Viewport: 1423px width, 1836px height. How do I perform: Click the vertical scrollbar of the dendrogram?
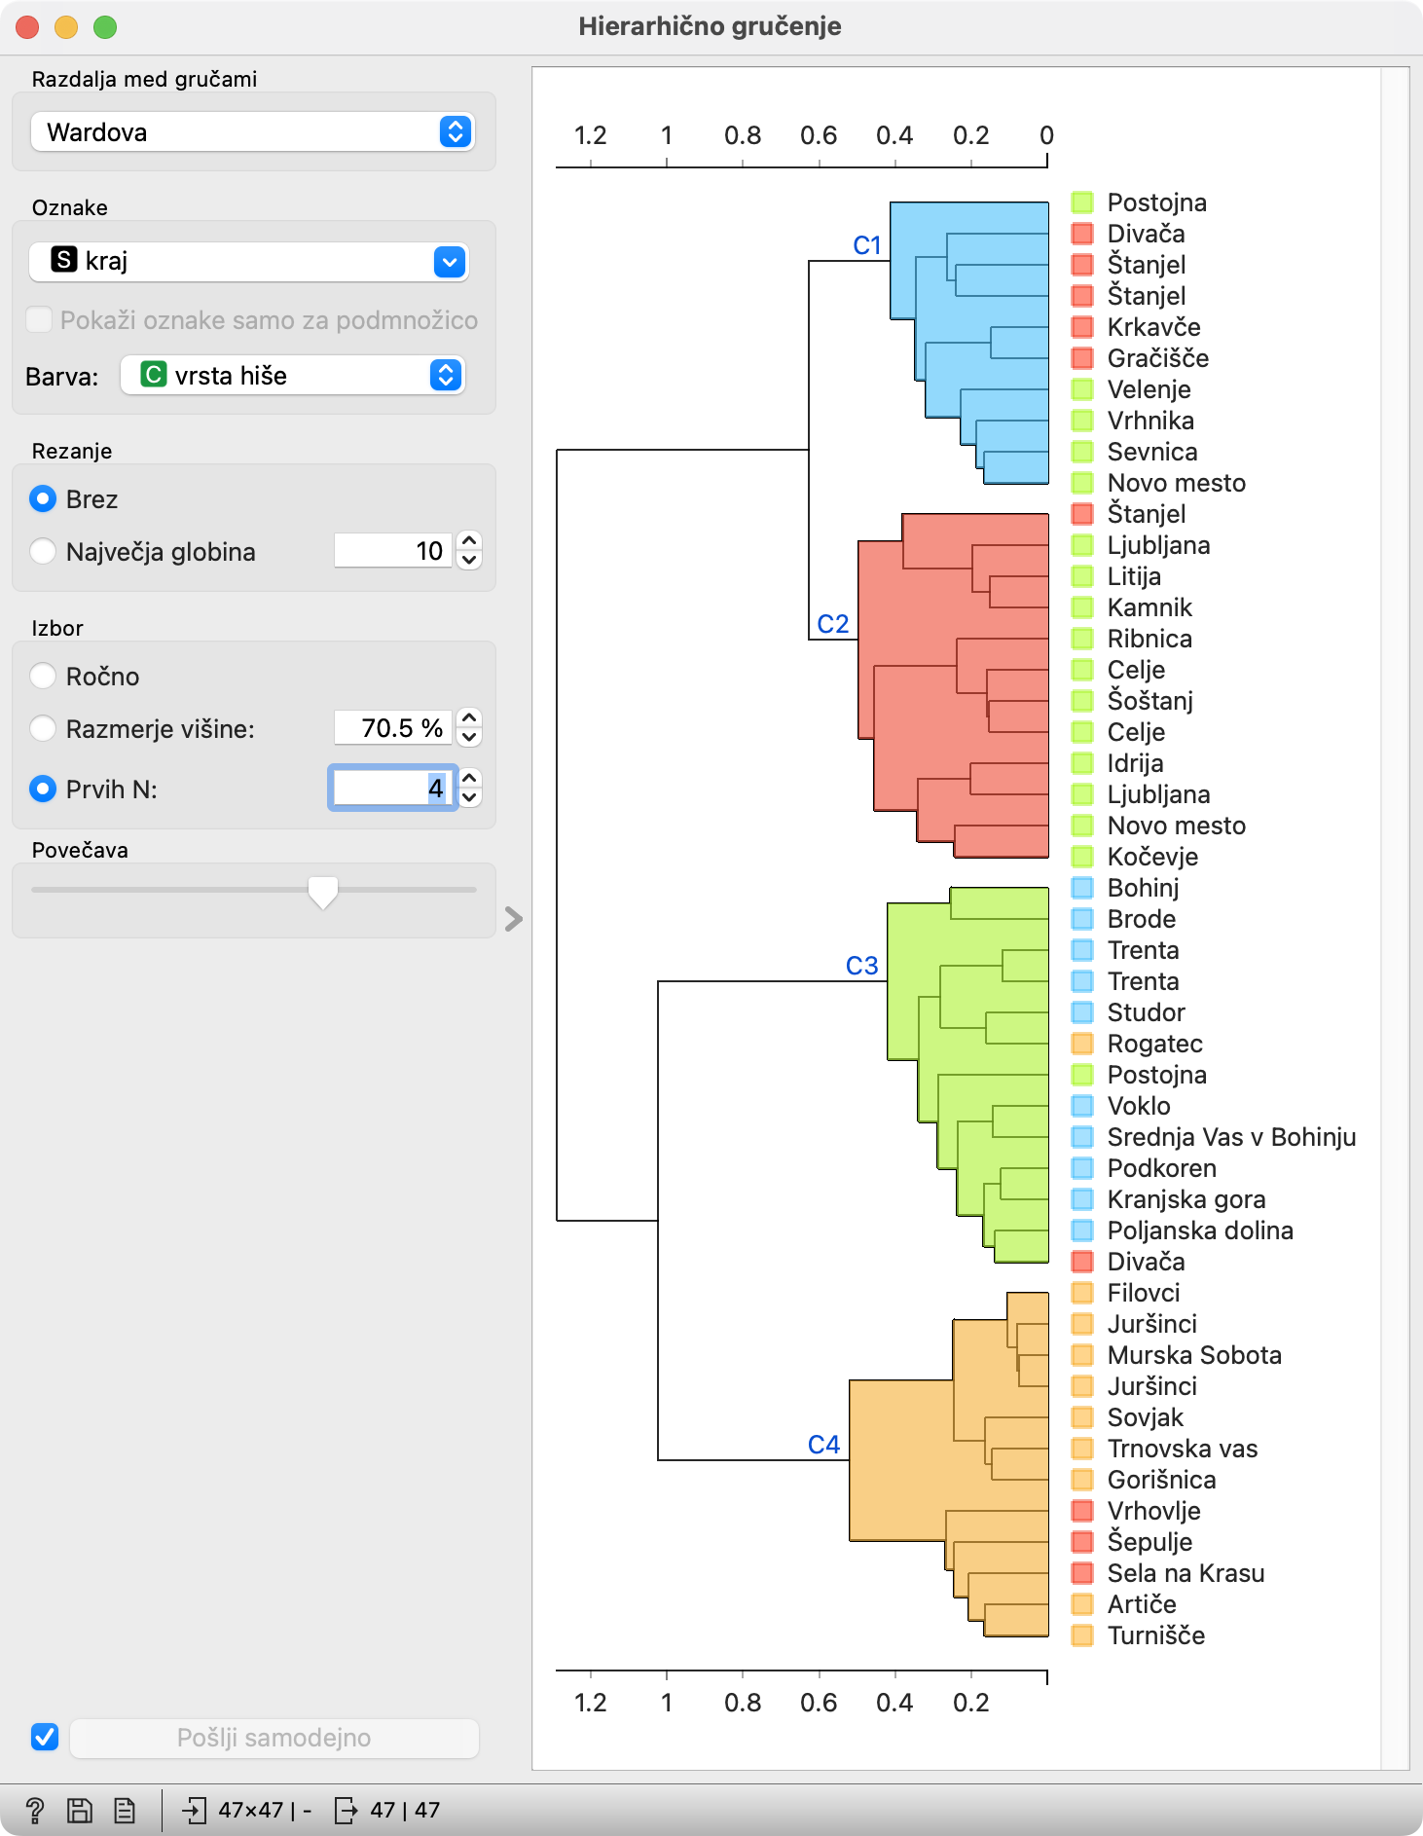click(x=1395, y=918)
